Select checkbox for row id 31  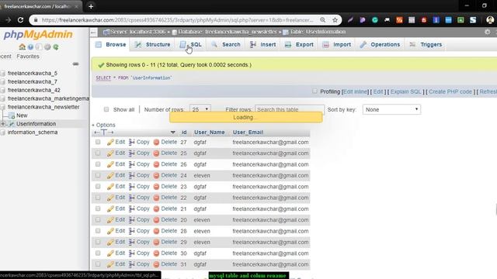click(x=98, y=264)
